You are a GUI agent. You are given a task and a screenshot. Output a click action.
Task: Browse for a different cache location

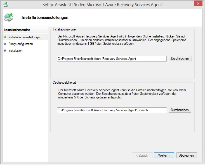click(x=180, y=110)
